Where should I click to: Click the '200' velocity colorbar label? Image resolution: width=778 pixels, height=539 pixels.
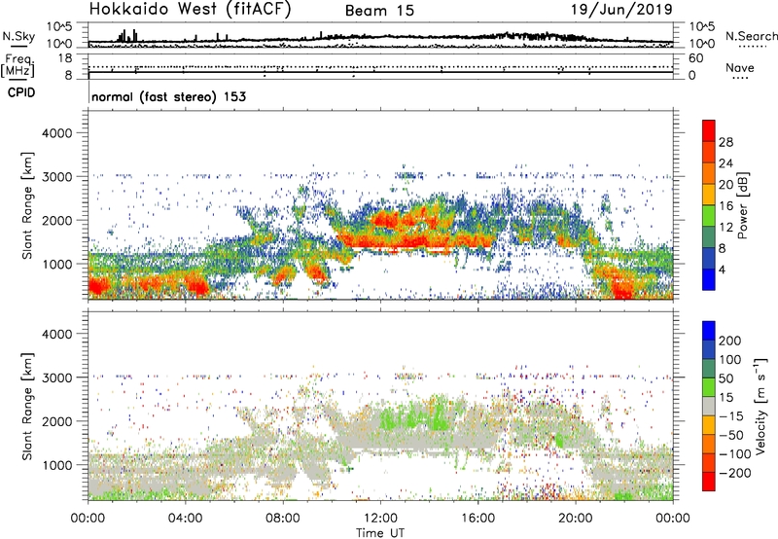730,341
